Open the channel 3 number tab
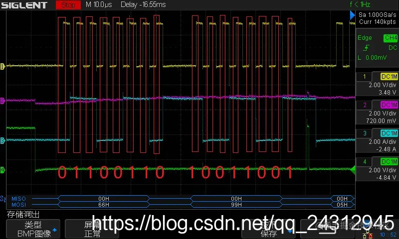Image resolution: width=399 pixels, height=239 pixels. tap(365, 133)
